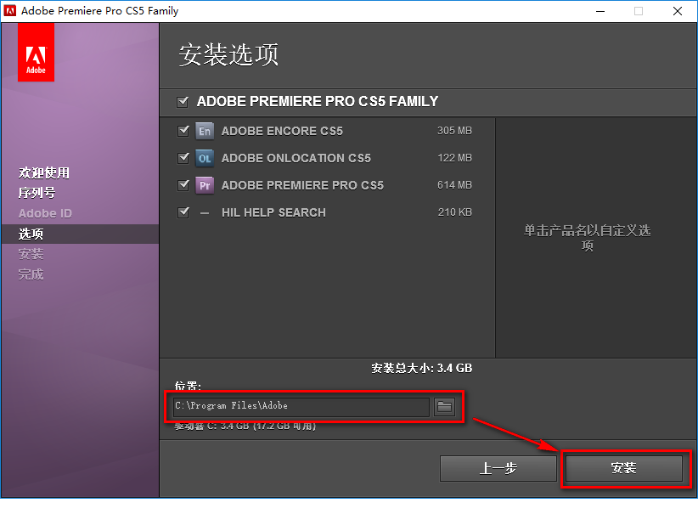The width and height of the screenshot is (698, 514).
Task: Click the En icon for Adobe Encore CS5
Action: pyautogui.click(x=204, y=131)
